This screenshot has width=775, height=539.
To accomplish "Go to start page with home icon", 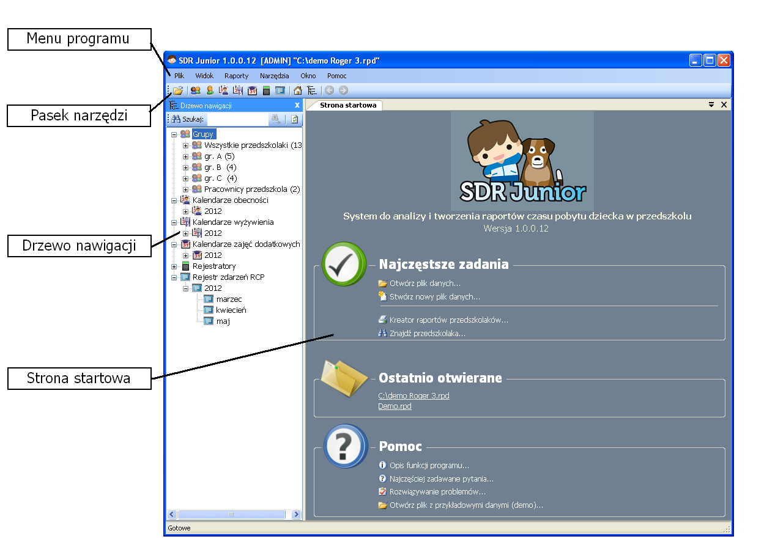I will pos(298,90).
